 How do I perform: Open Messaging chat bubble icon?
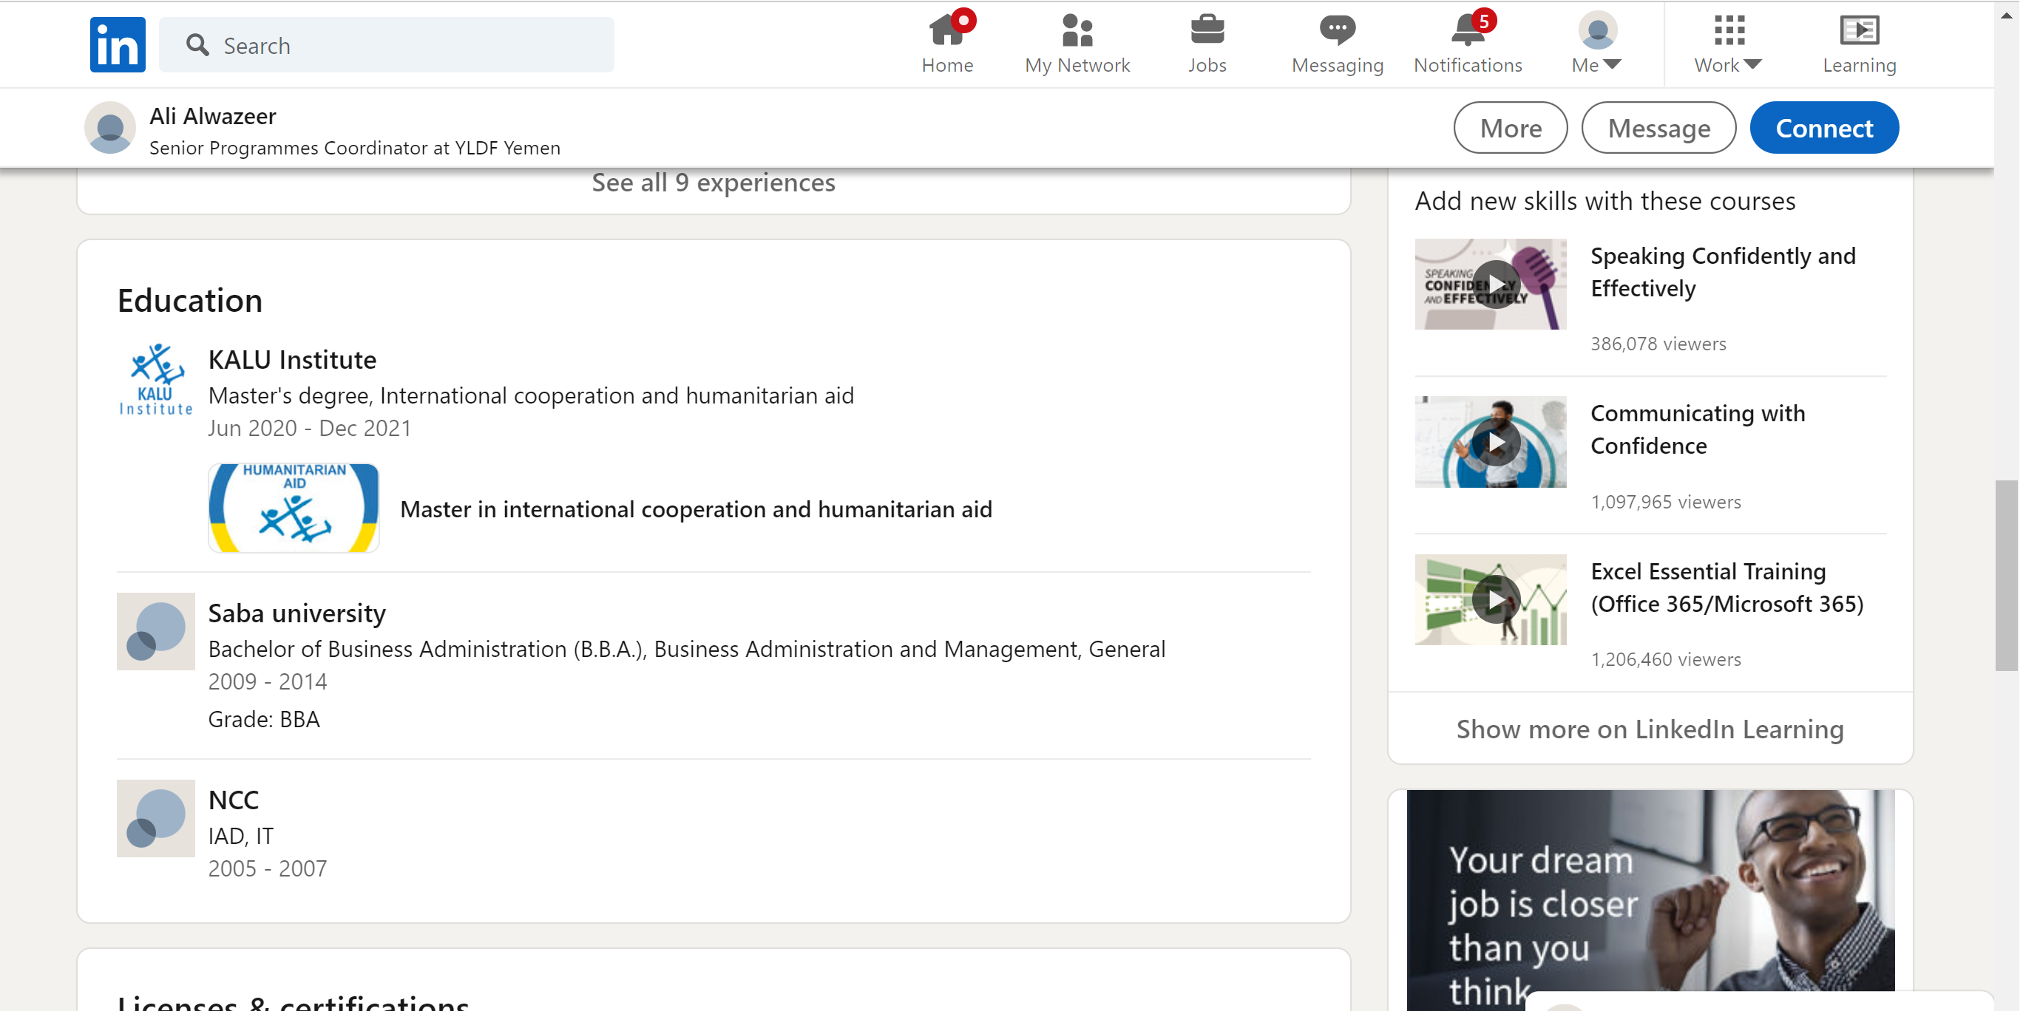click(1337, 31)
